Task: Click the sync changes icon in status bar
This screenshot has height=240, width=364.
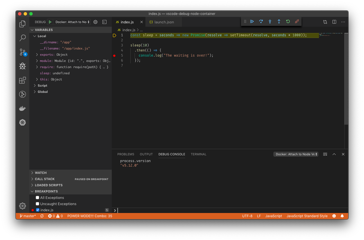Action: pyautogui.click(x=42, y=216)
